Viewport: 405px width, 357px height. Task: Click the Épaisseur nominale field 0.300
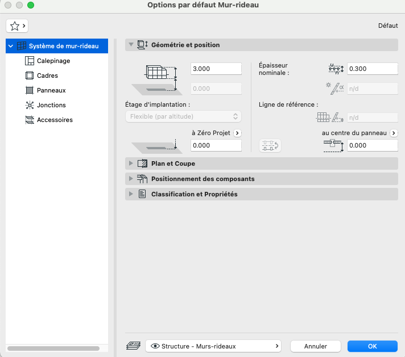click(372, 69)
